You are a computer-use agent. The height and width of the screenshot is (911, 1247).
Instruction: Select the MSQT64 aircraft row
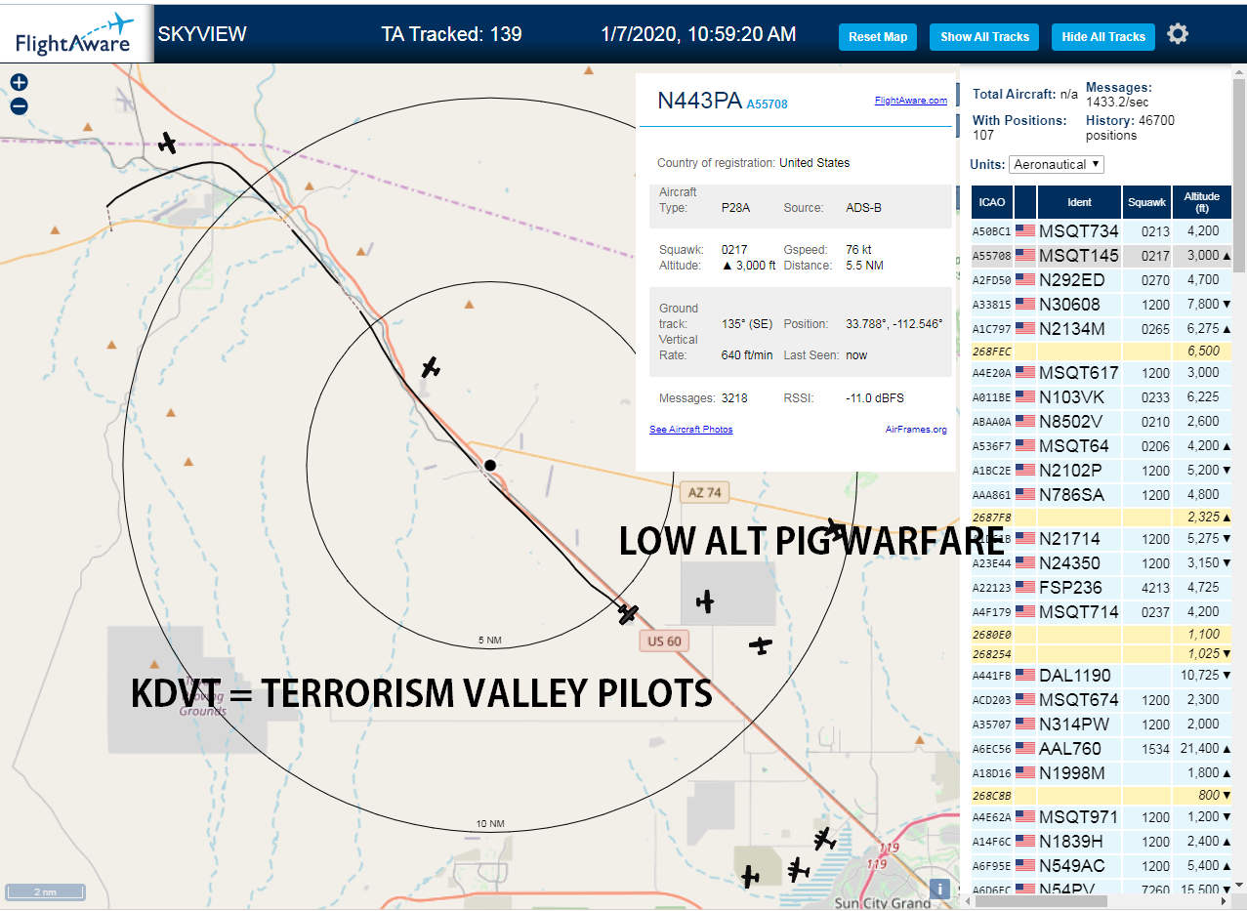pyautogui.click(x=1102, y=446)
